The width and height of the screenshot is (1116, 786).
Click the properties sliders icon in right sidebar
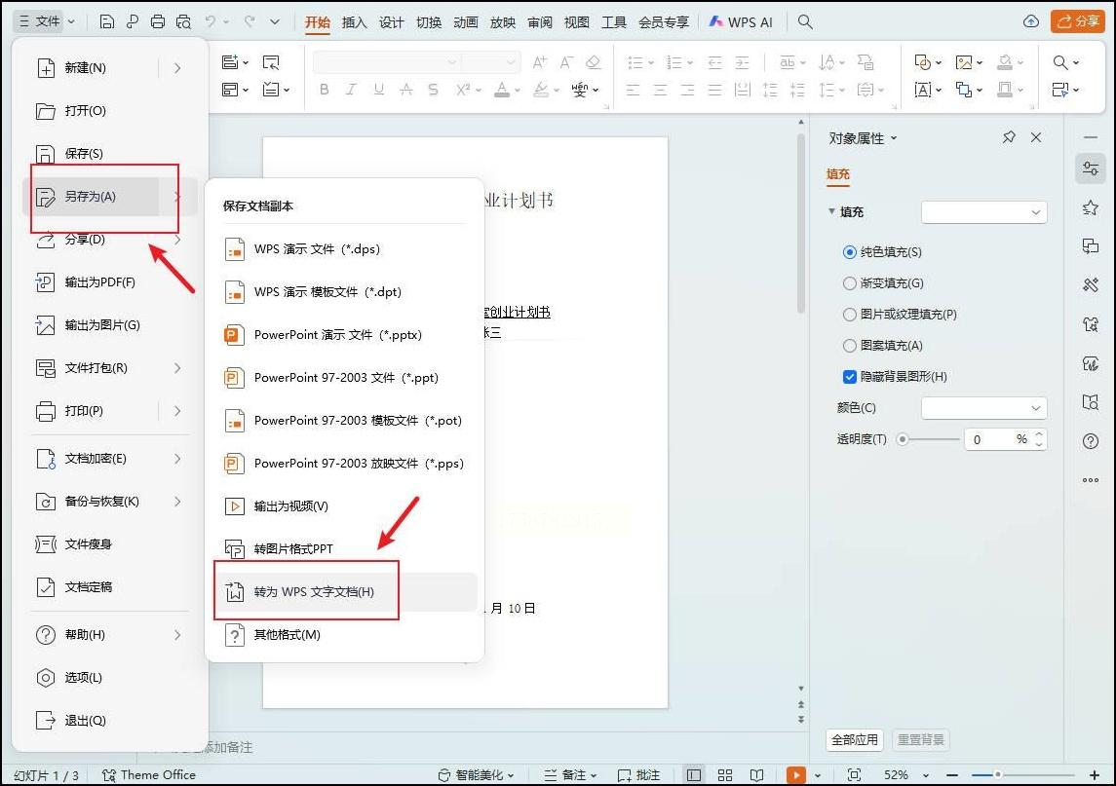point(1091,168)
